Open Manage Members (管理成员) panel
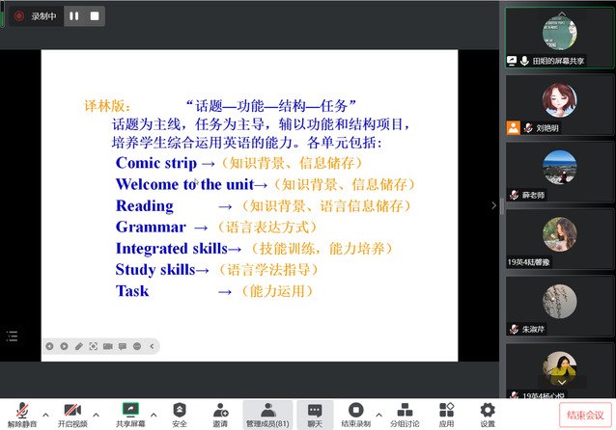616x430 pixels. coord(267,414)
